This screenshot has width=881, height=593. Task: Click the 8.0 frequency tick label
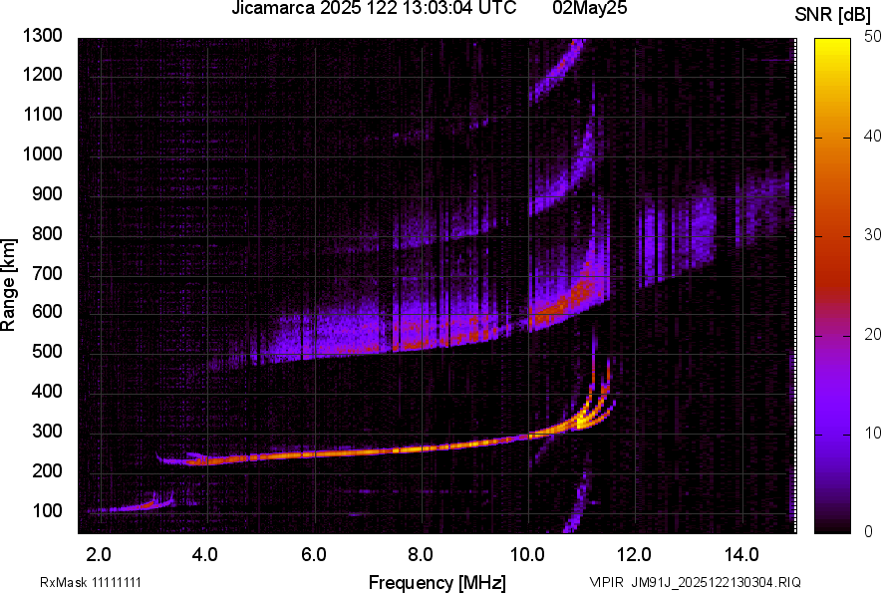point(421,555)
